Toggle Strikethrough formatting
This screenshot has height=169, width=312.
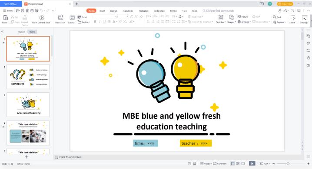tap(109, 22)
